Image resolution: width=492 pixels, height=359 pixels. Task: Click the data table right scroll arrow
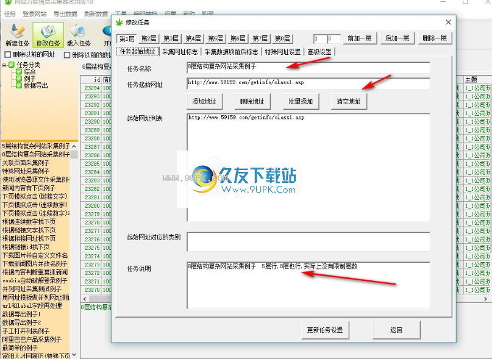click(485, 299)
